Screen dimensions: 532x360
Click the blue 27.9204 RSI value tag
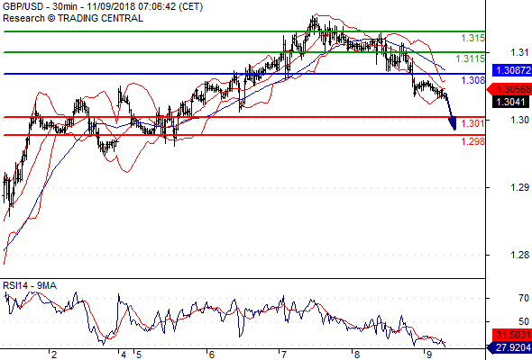pyautogui.click(x=509, y=347)
